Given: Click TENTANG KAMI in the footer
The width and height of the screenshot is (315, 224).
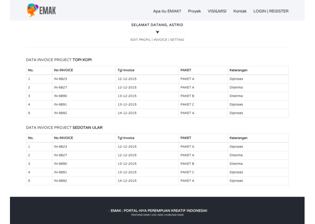Looking at the screenshot, I should pos(140,215).
